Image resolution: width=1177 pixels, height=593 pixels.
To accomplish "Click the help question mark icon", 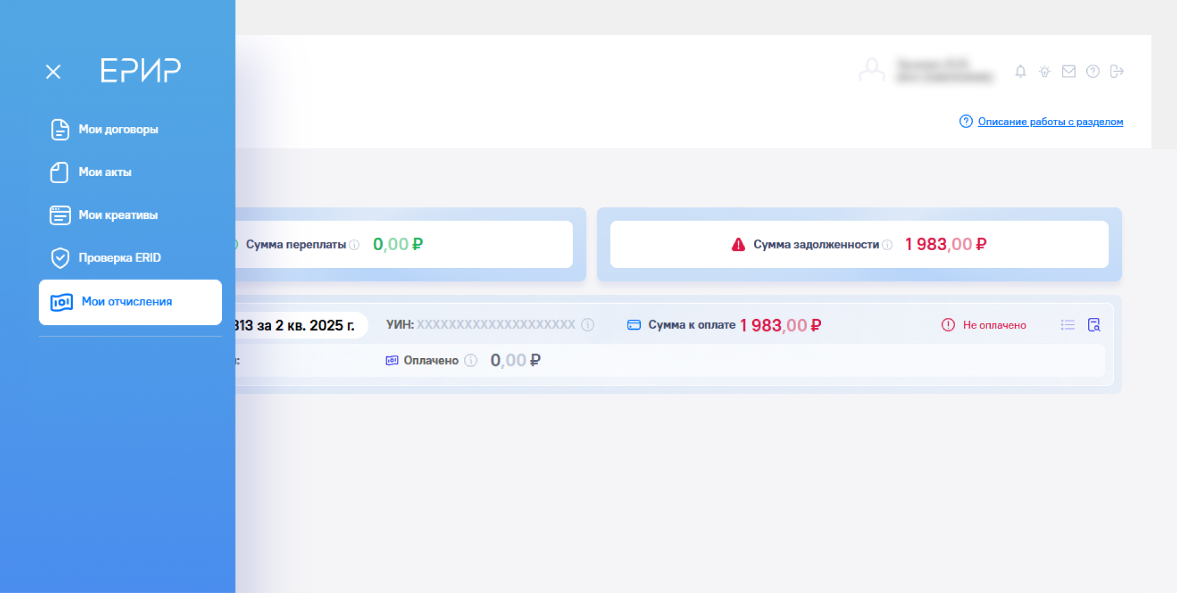I will click(x=1093, y=72).
